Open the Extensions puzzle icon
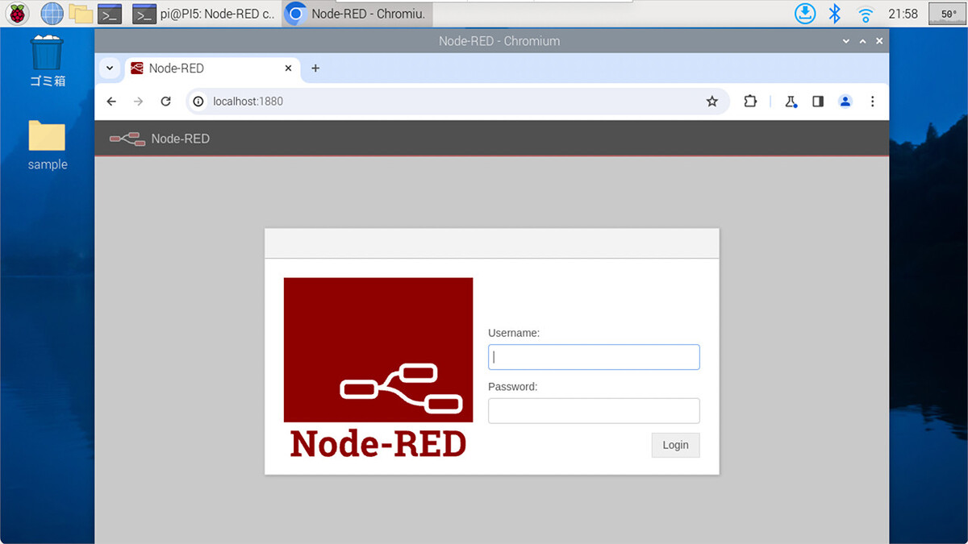This screenshot has height=544, width=968. click(750, 102)
